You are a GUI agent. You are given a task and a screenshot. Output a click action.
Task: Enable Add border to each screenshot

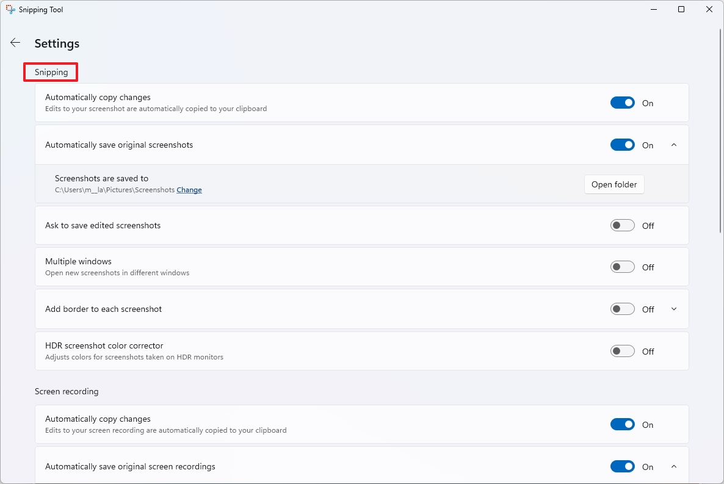(622, 309)
